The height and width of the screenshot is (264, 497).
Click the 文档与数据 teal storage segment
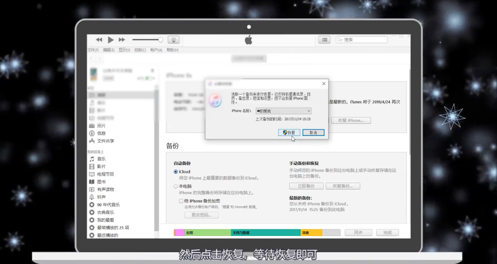pos(266,233)
